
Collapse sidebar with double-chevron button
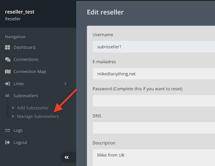[x=67, y=157]
